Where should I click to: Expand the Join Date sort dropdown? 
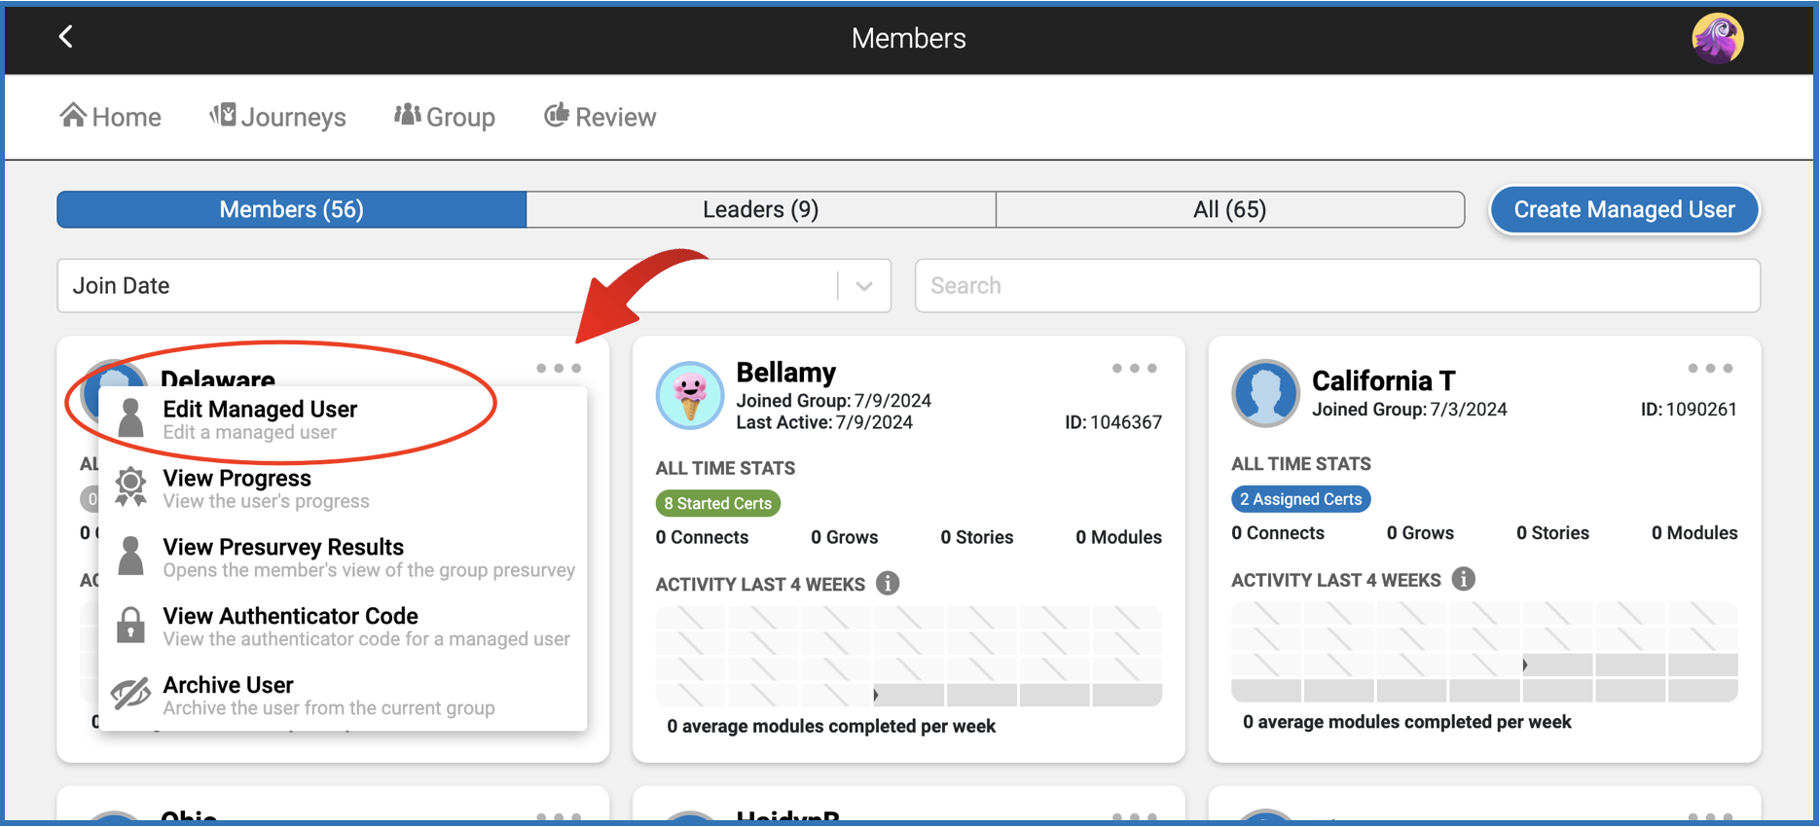tap(863, 286)
